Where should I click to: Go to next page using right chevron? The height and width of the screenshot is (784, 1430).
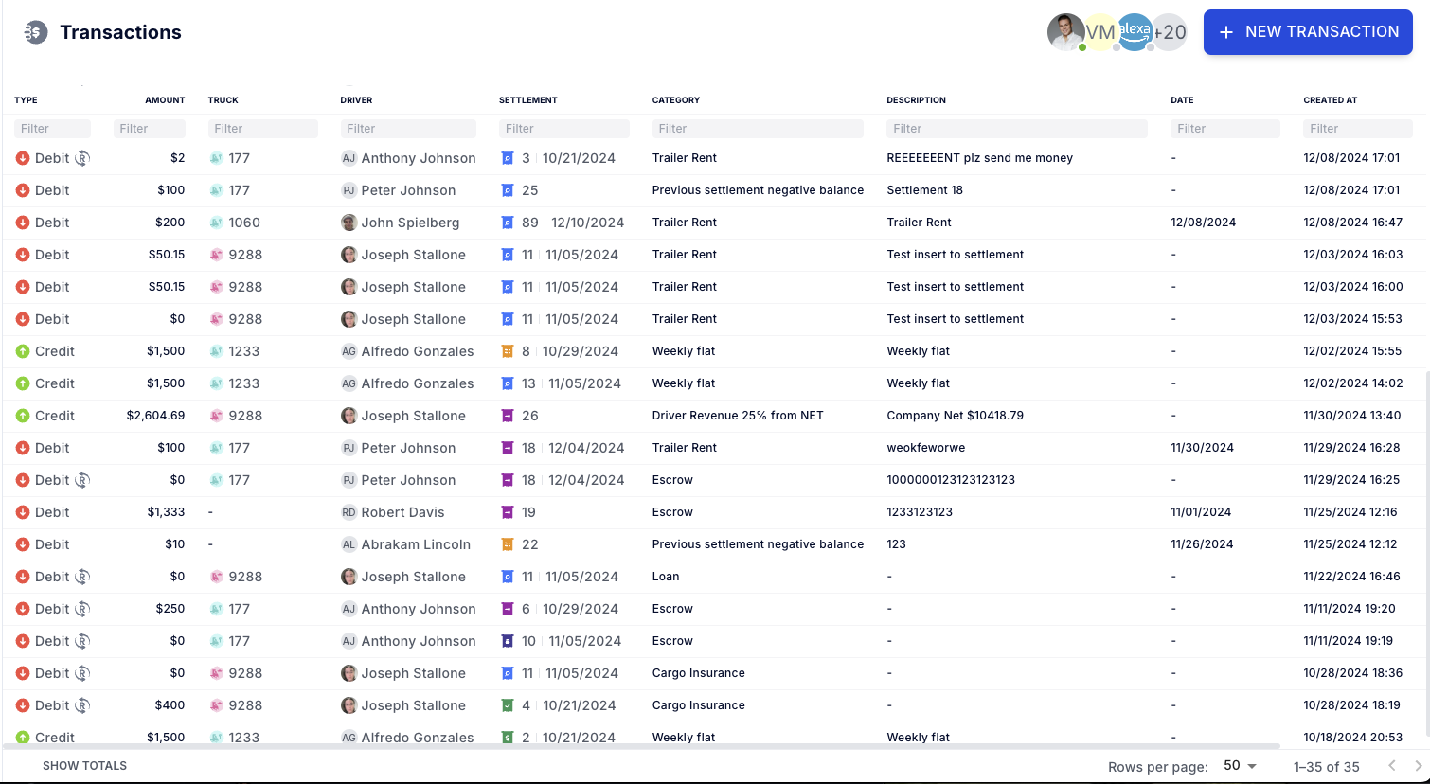pos(1418,766)
